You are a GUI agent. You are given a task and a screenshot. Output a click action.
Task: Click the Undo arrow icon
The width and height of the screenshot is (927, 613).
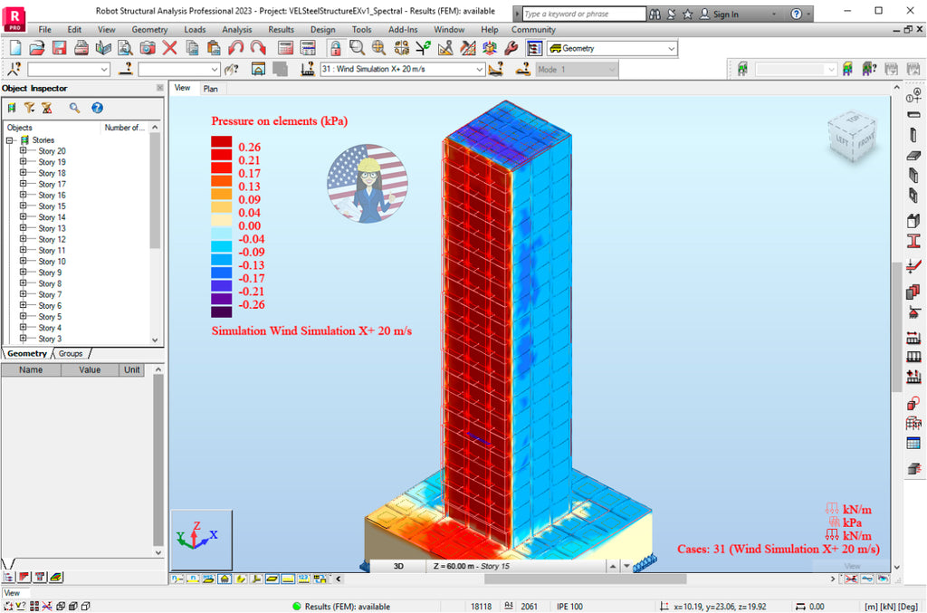point(235,48)
